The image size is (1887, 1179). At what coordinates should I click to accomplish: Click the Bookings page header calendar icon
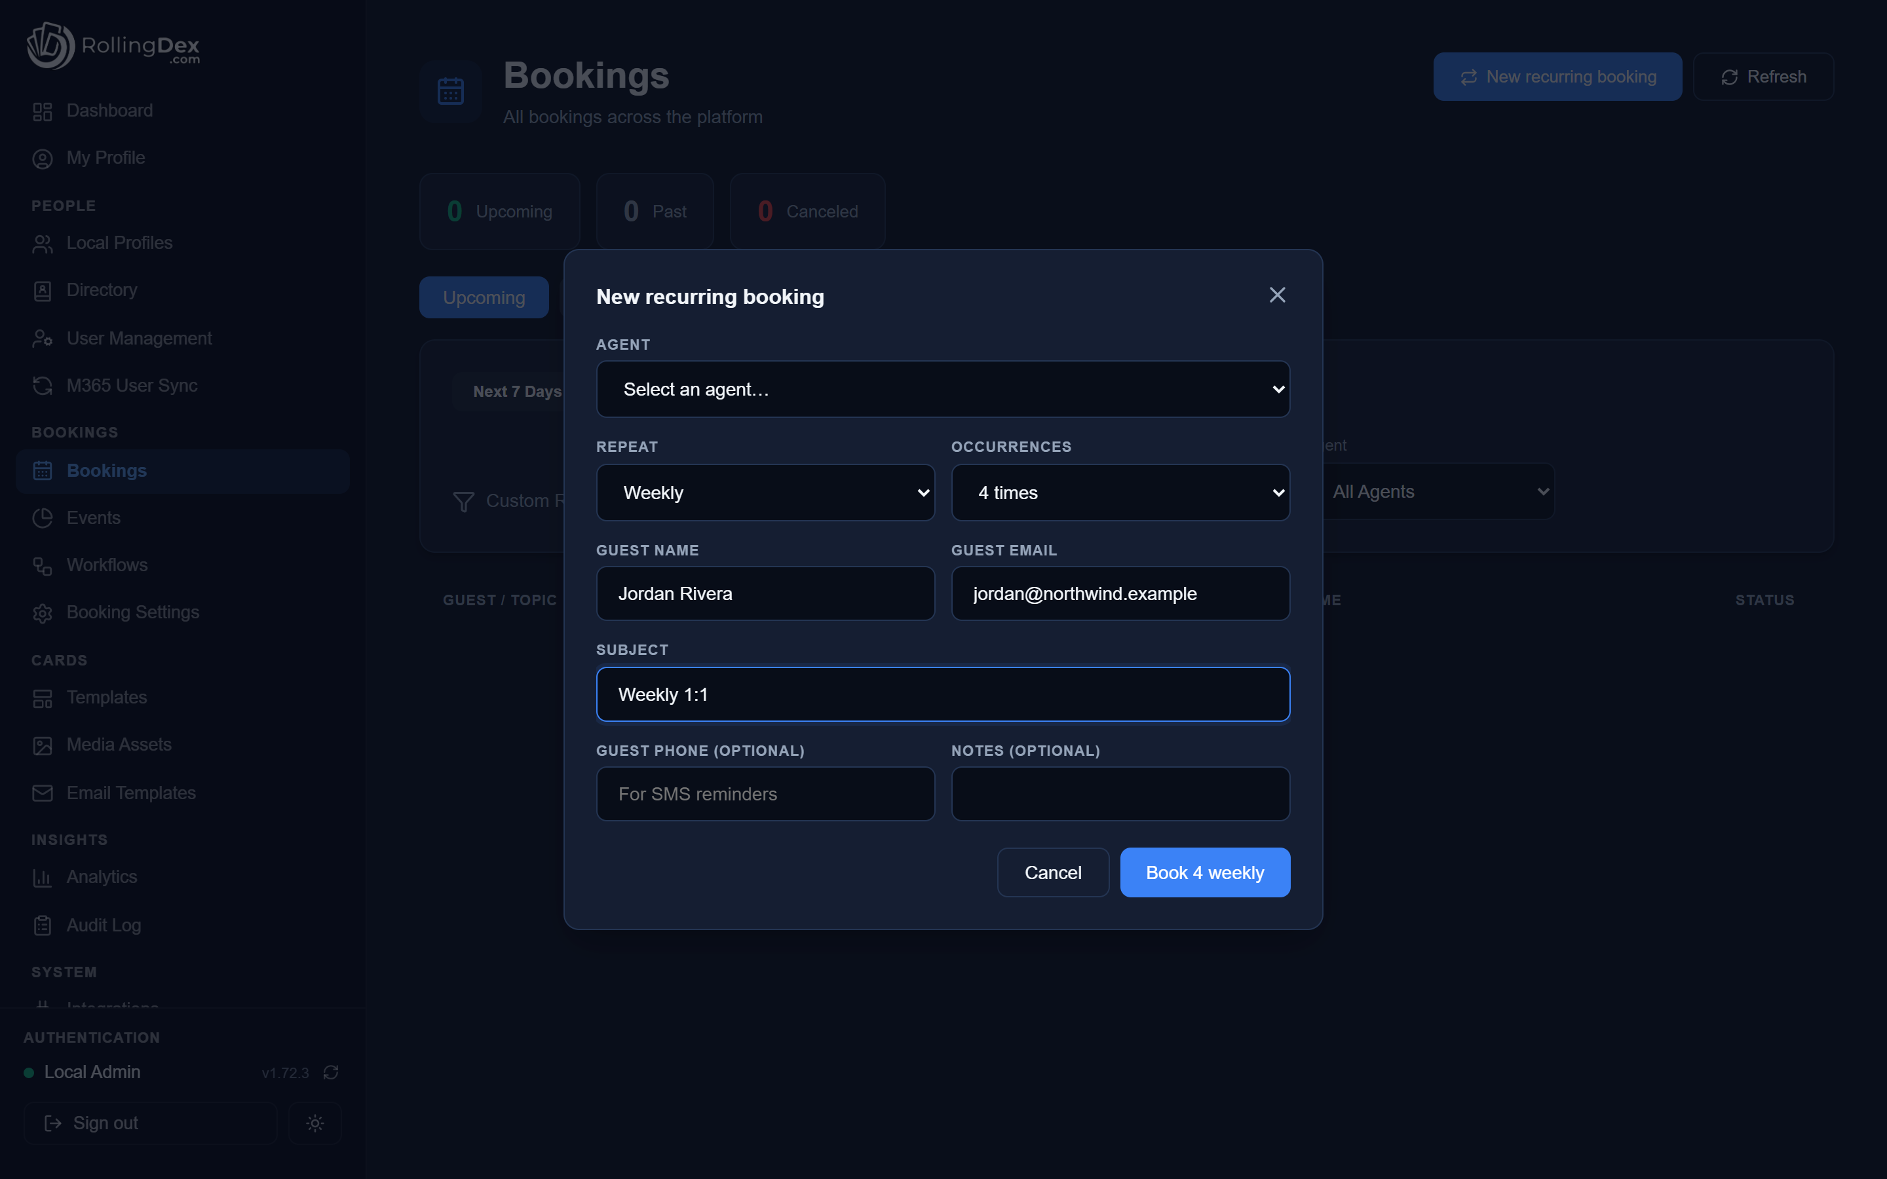451,91
